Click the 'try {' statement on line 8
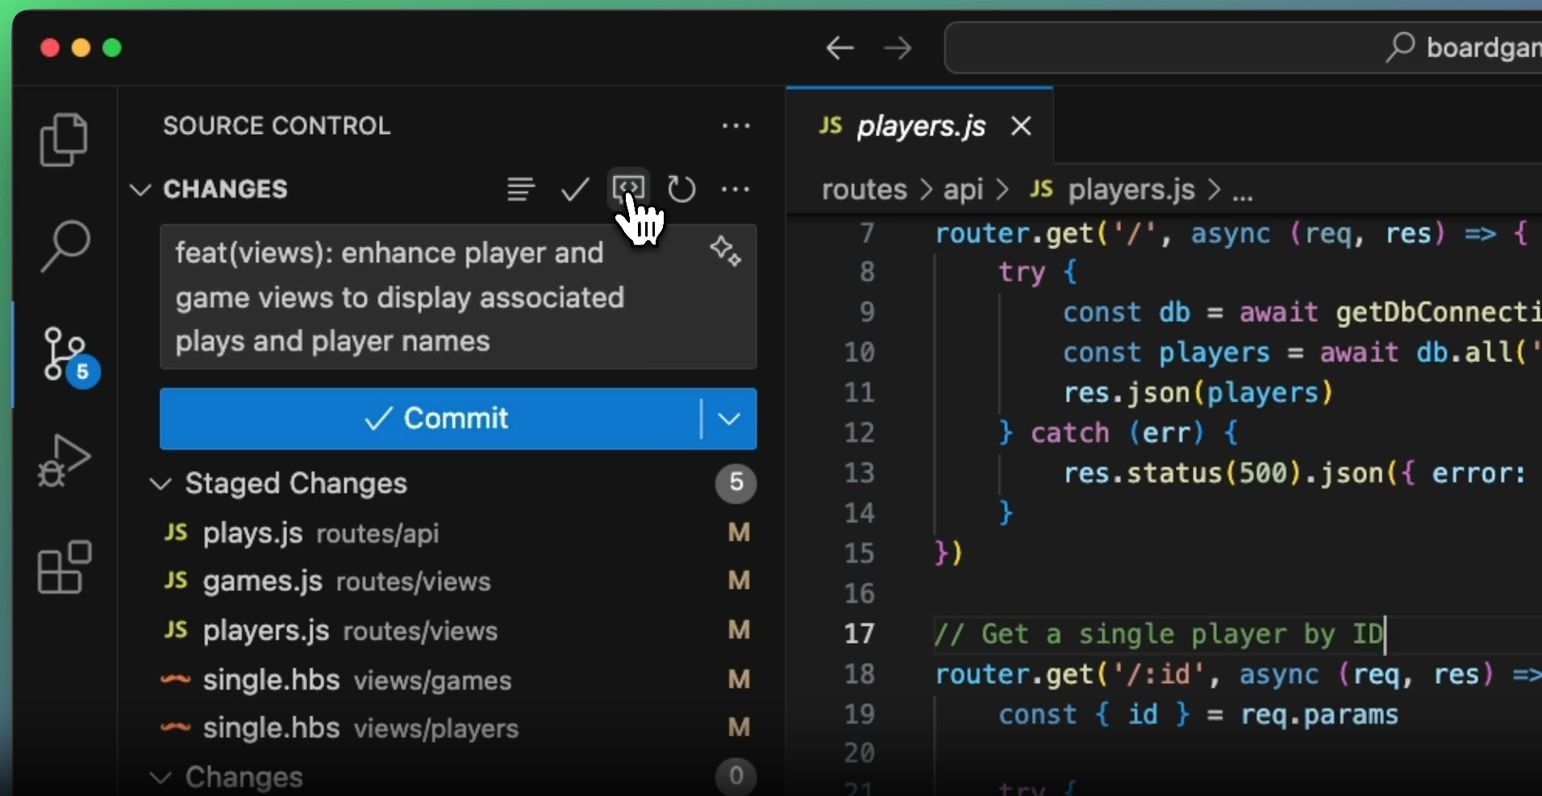Viewport: 1542px width, 796px height. tap(1038, 272)
